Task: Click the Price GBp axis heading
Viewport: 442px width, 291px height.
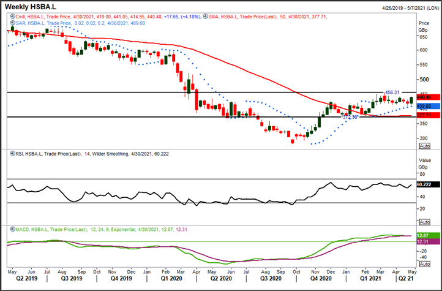Action: tap(424, 26)
